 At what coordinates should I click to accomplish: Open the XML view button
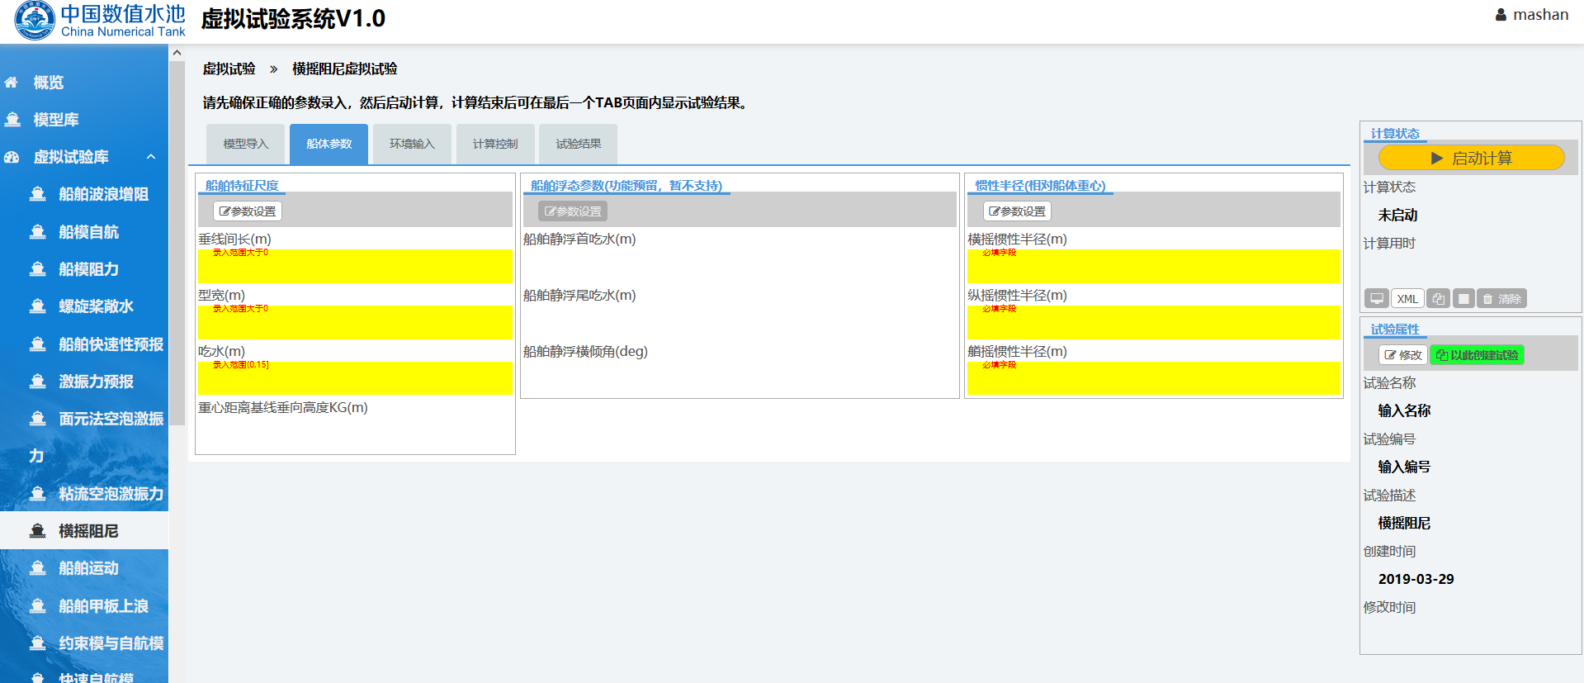[1407, 299]
